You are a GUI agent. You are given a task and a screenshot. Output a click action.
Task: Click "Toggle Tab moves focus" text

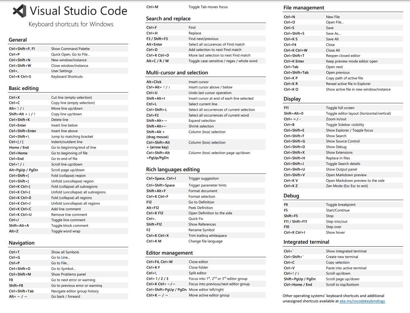pyautogui.click(x=208, y=7)
